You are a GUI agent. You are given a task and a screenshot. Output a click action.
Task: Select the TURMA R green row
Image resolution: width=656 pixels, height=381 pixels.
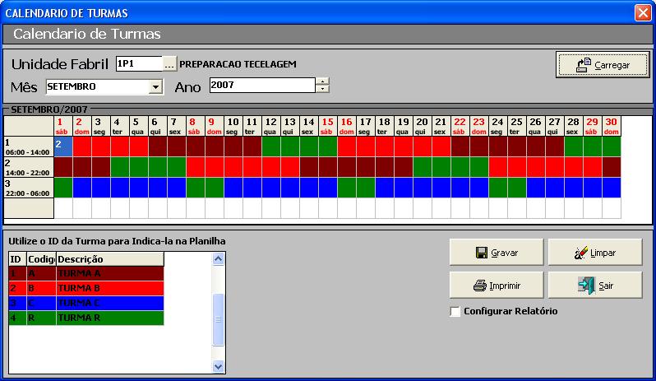click(x=109, y=318)
